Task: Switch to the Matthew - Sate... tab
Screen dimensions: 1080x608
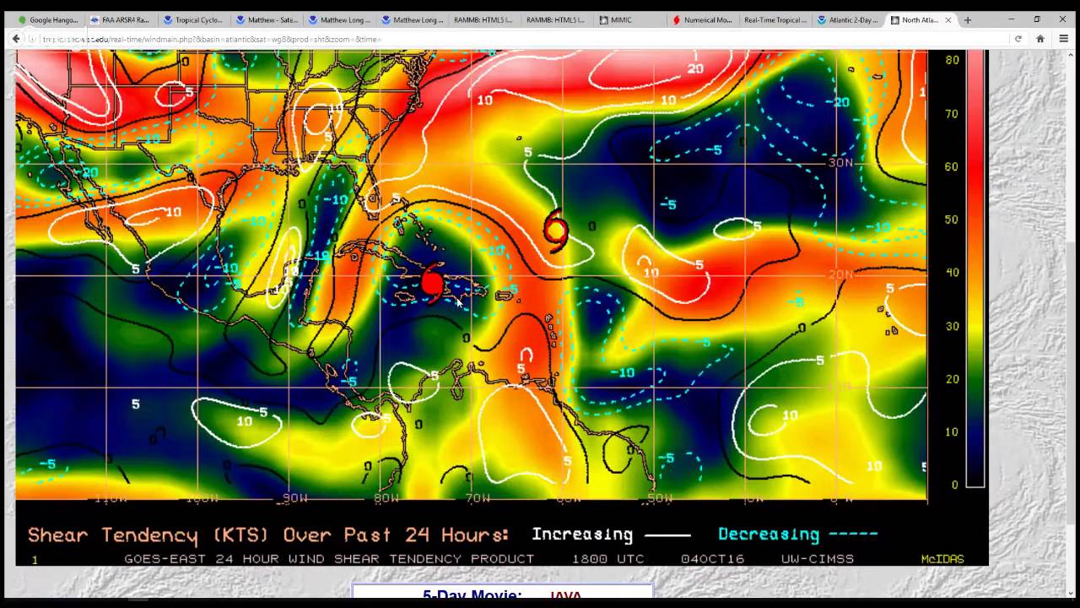Action: point(267,19)
